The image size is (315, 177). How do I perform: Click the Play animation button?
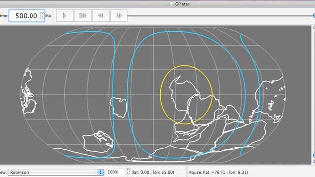64,16
